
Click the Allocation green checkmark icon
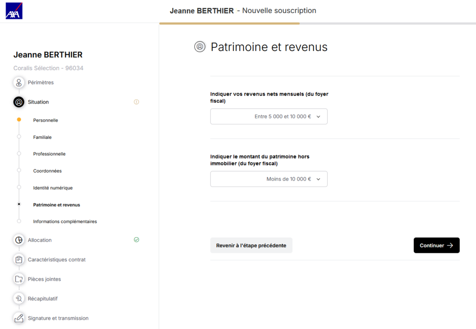136,240
